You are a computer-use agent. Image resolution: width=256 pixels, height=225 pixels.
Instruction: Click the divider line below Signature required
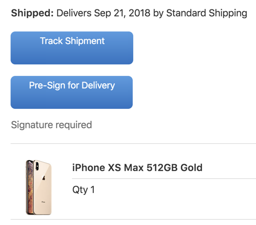(x=133, y=143)
